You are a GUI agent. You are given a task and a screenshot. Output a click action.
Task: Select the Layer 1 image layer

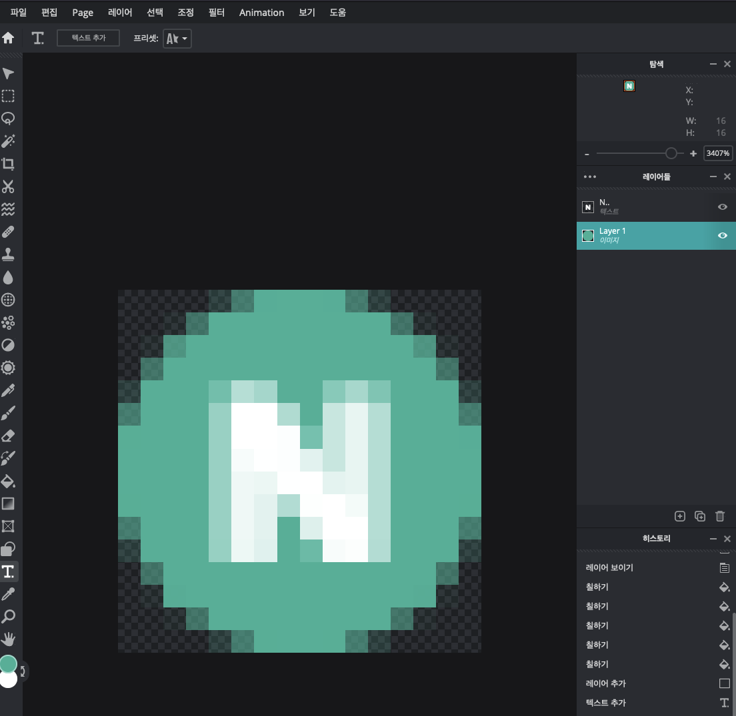(656, 235)
